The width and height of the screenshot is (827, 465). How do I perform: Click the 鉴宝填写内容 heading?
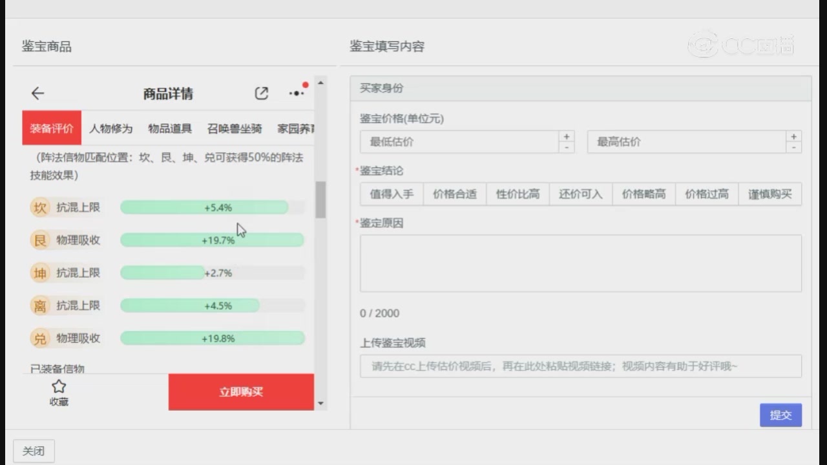point(387,46)
